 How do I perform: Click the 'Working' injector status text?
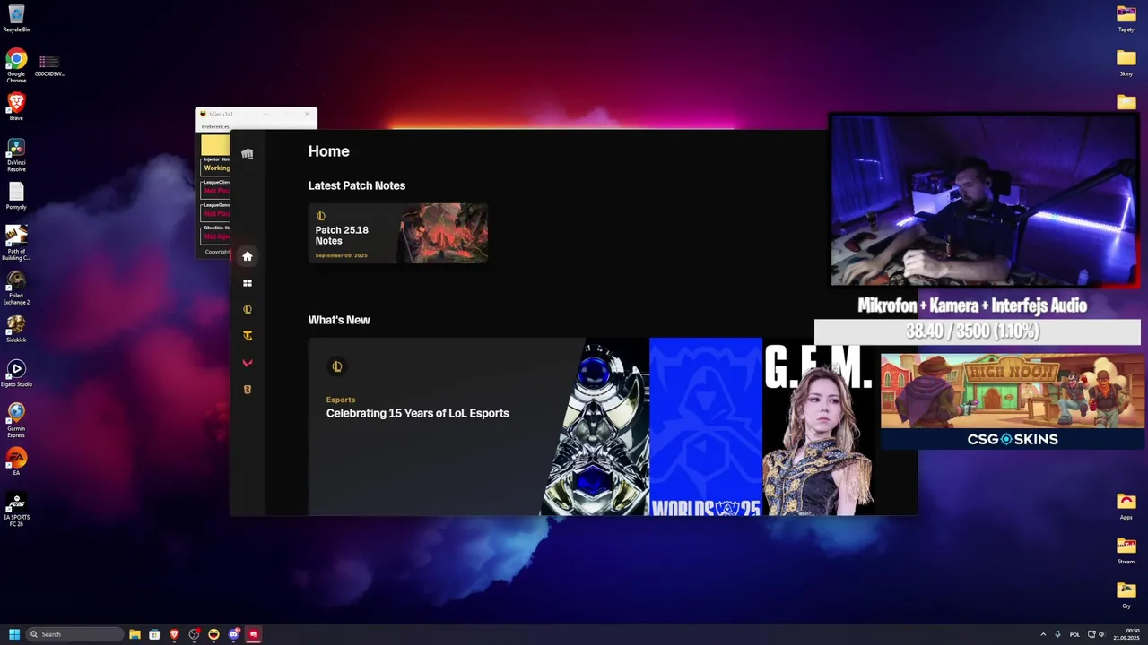[x=216, y=168]
